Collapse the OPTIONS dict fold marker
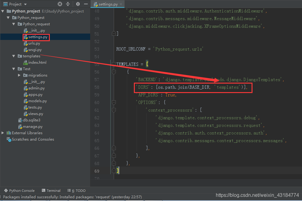The height and width of the screenshot is (201, 302). click(x=114, y=102)
